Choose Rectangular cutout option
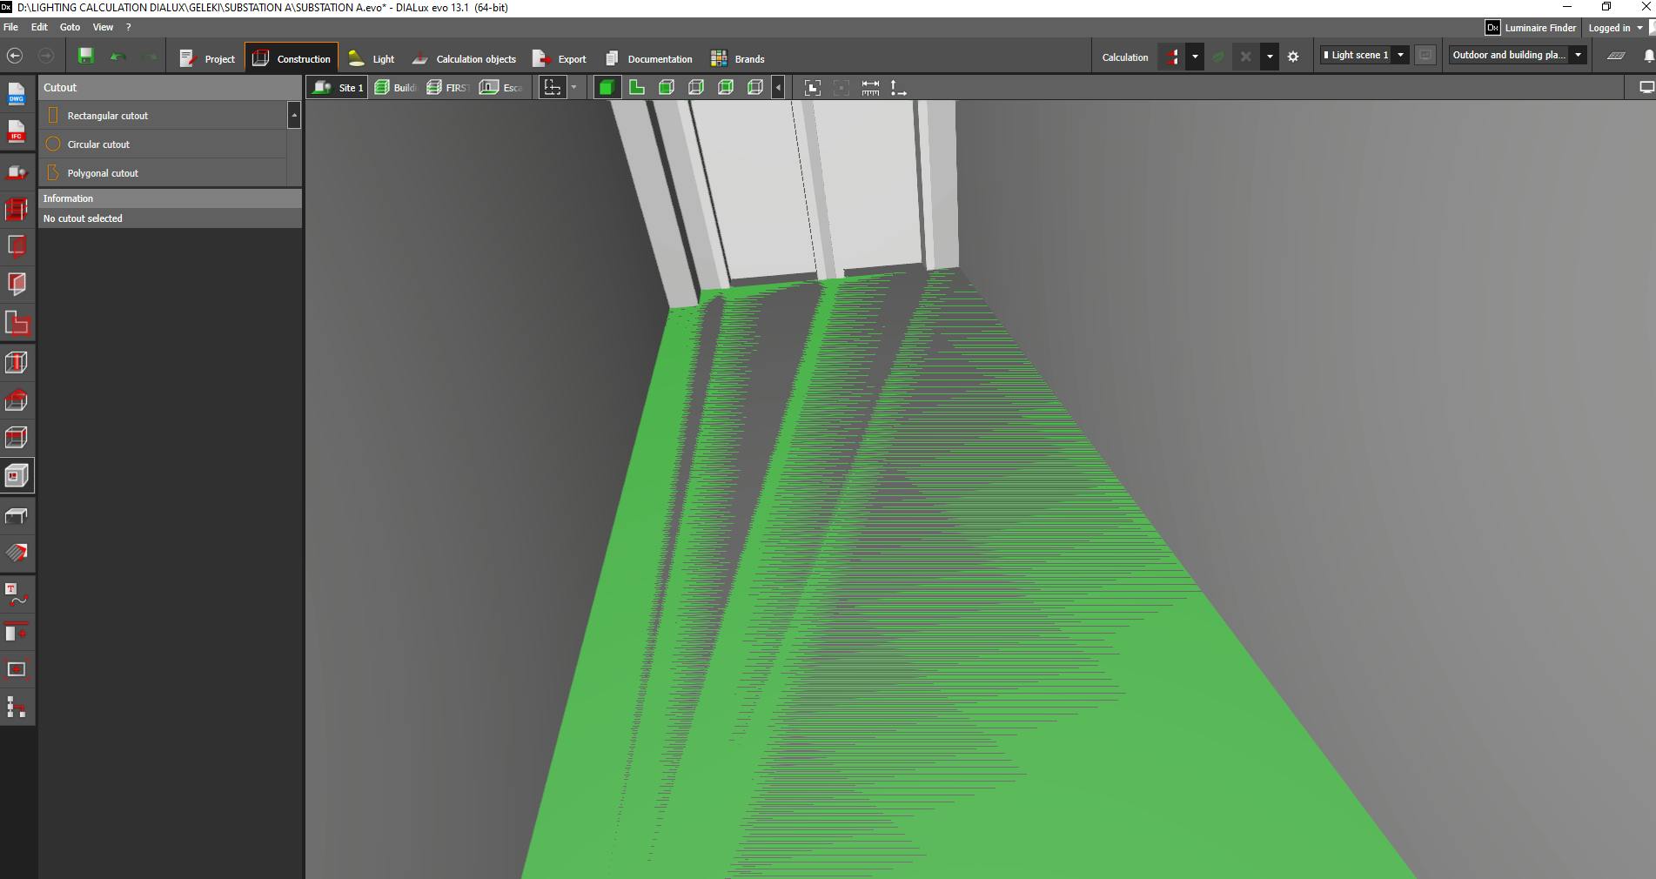Screen dimensions: 1656x879 point(108,116)
